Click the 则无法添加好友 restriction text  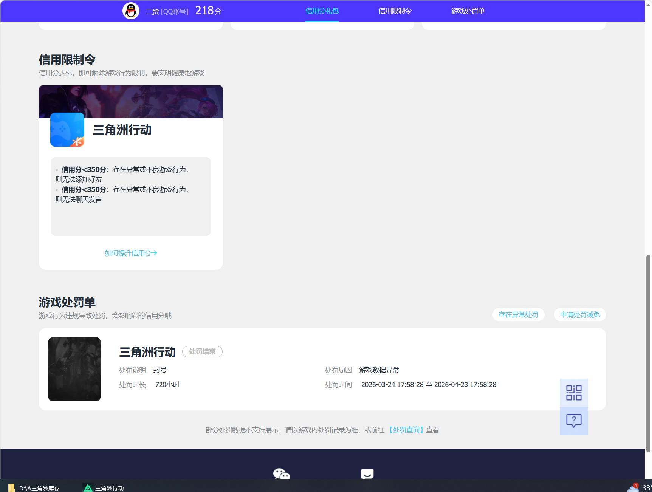[79, 179]
